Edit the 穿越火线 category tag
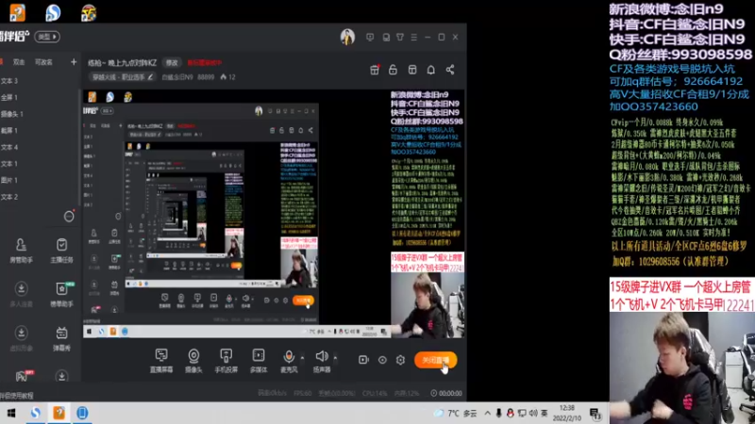 click(123, 77)
